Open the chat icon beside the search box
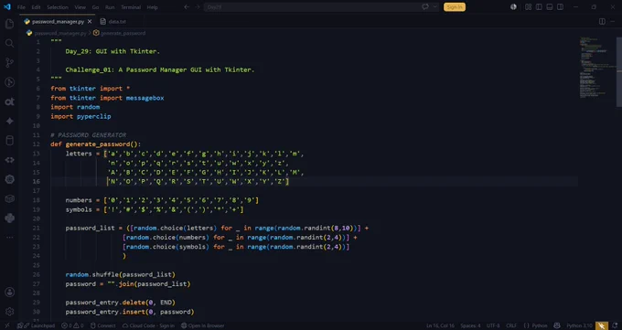This screenshot has width=622, height=330. coord(425,6)
